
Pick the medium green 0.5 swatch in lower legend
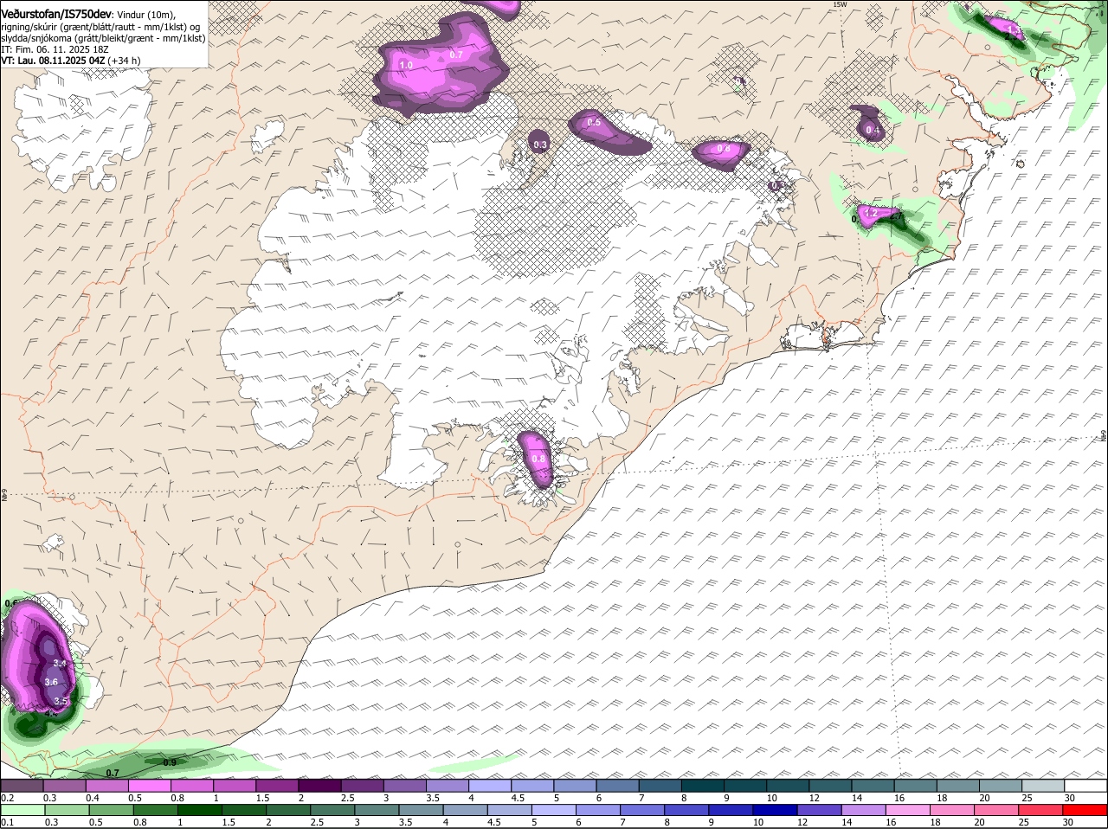click(x=111, y=809)
